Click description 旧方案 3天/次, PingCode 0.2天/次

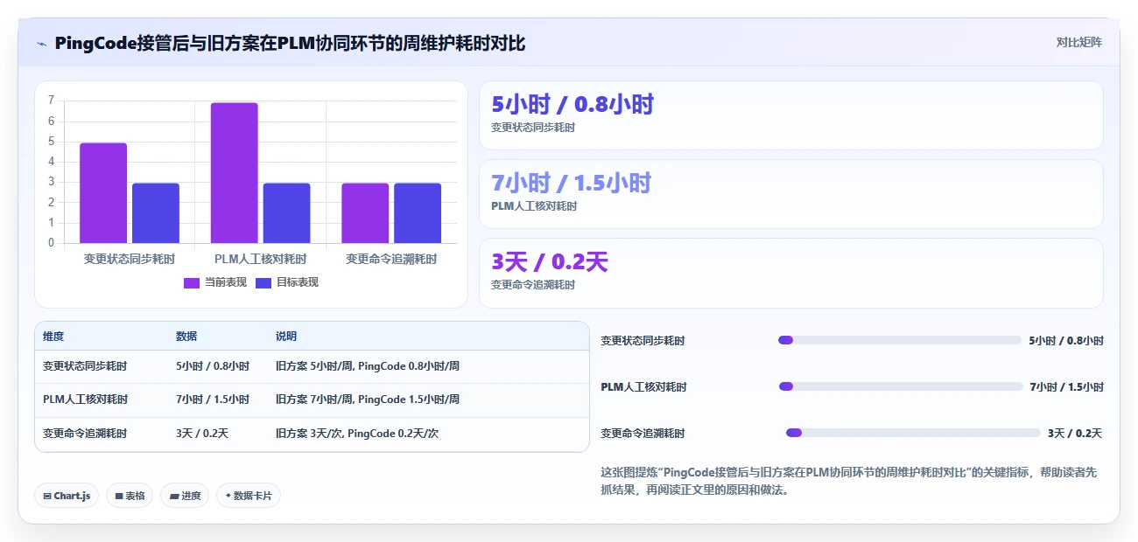[357, 434]
